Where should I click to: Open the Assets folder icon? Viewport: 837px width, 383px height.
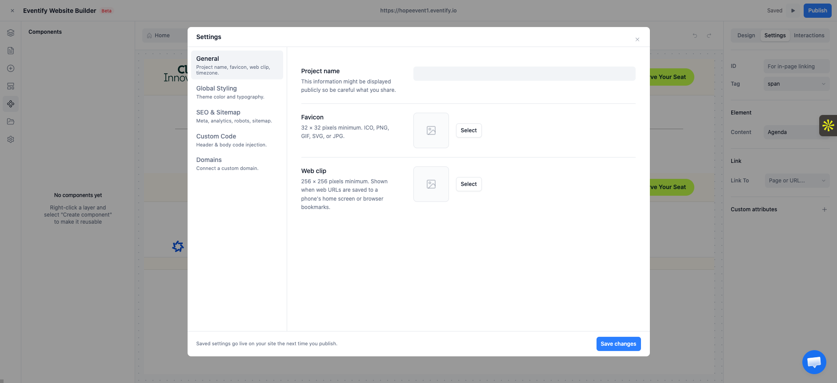tap(11, 122)
